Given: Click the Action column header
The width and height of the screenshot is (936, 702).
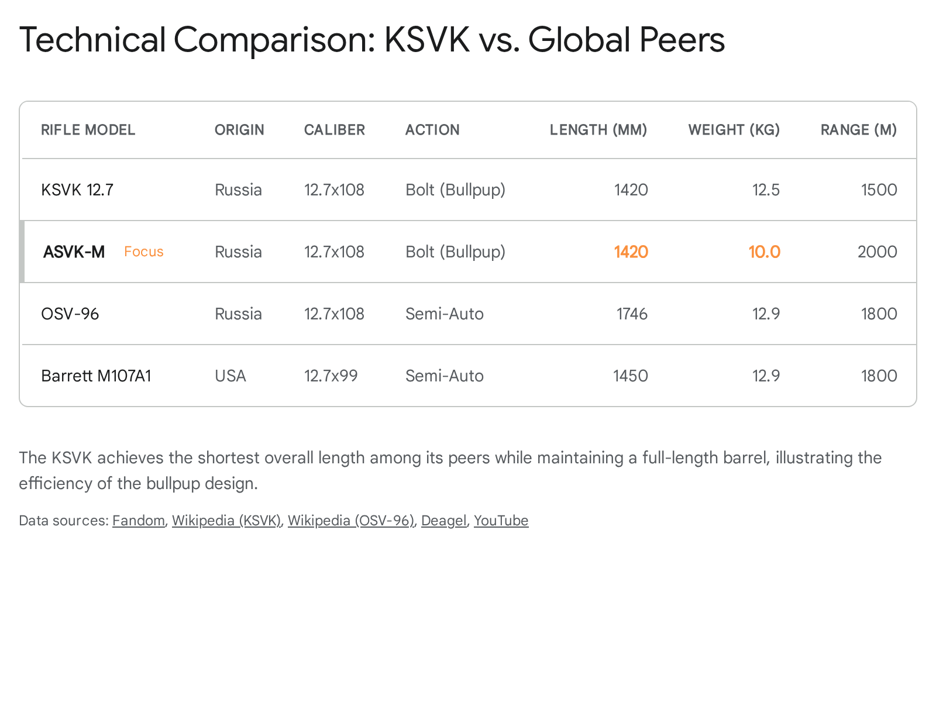Looking at the screenshot, I should pyautogui.click(x=432, y=130).
